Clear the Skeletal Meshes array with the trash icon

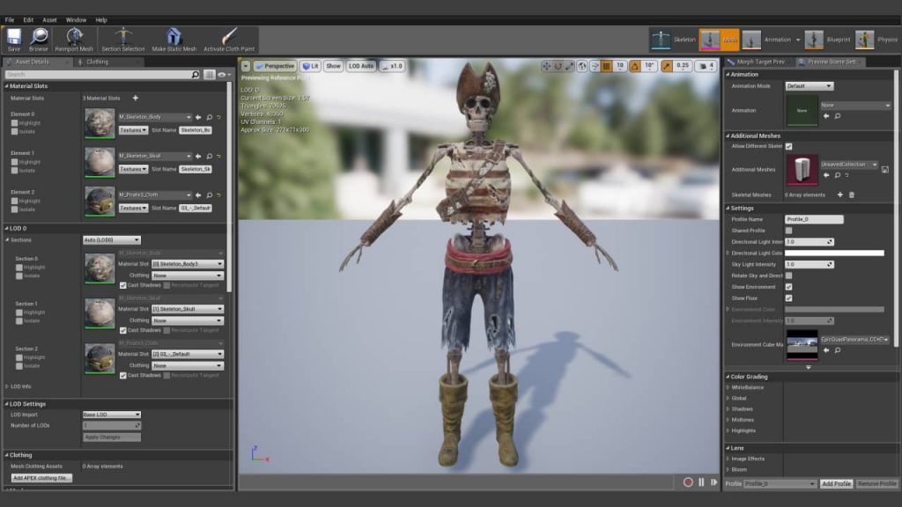point(852,195)
